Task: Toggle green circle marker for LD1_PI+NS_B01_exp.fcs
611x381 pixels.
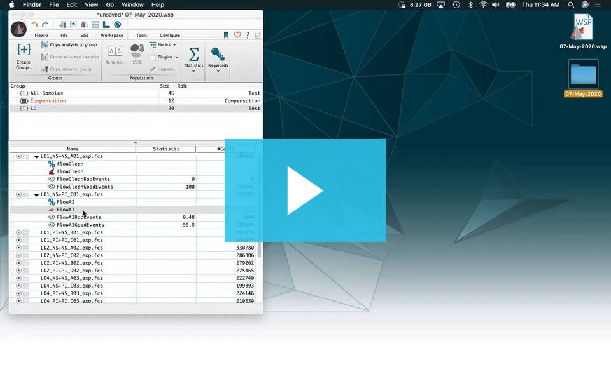Action: click(18, 232)
